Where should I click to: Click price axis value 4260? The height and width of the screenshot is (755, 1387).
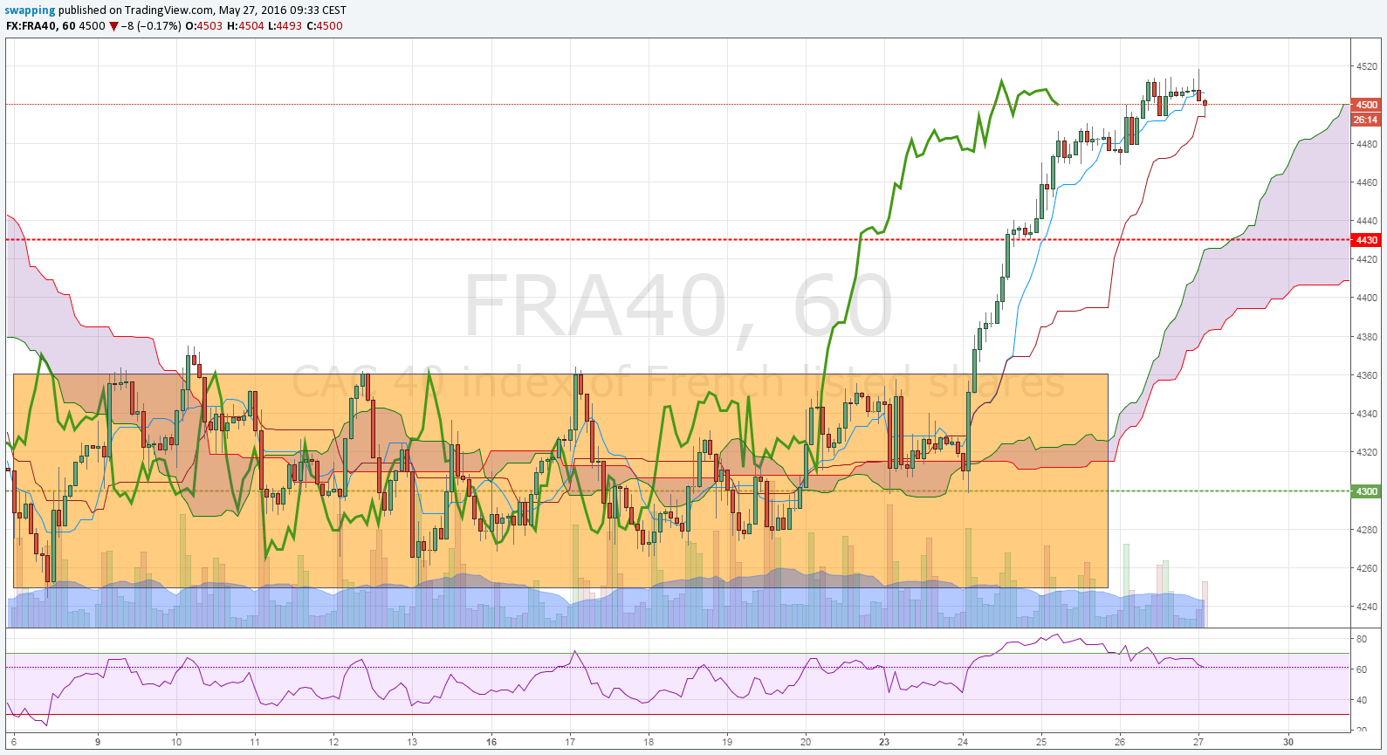pyautogui.click(x=1366, y=568)
